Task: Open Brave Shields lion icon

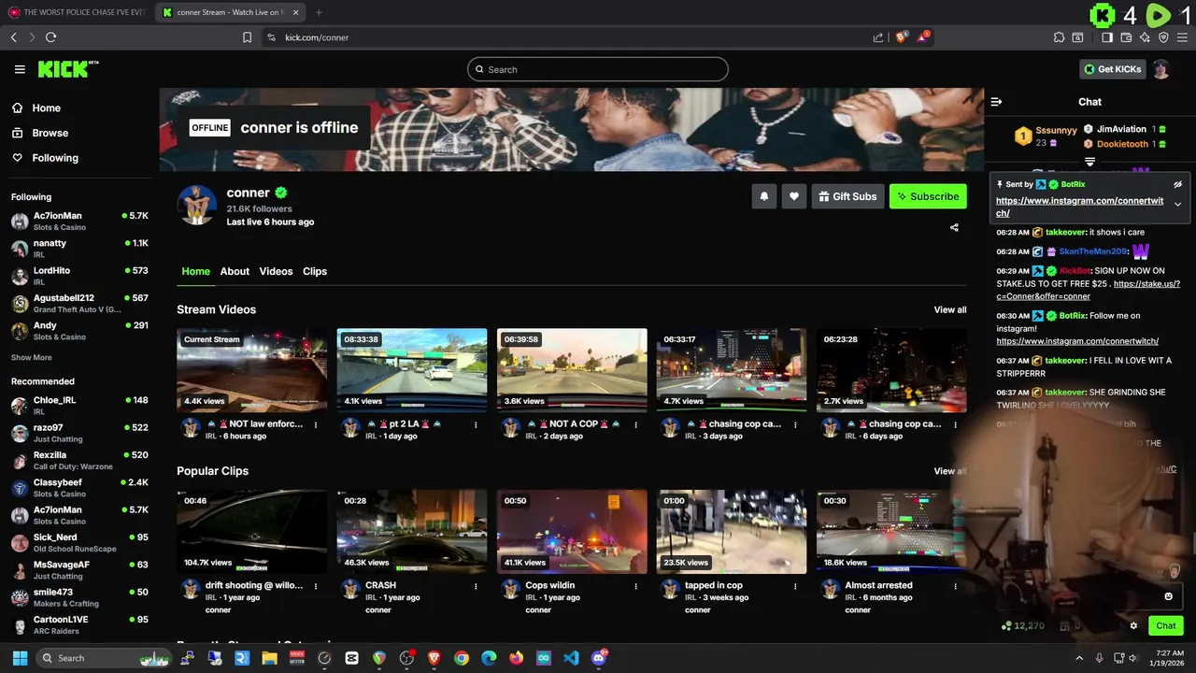Action: pyautogui.click(x=901, y=37)
